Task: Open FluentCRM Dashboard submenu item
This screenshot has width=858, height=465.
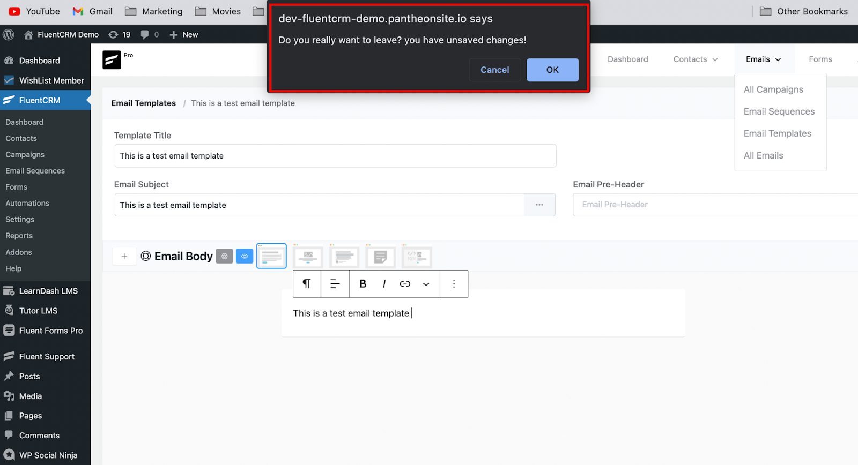Action: click(25, 122)
